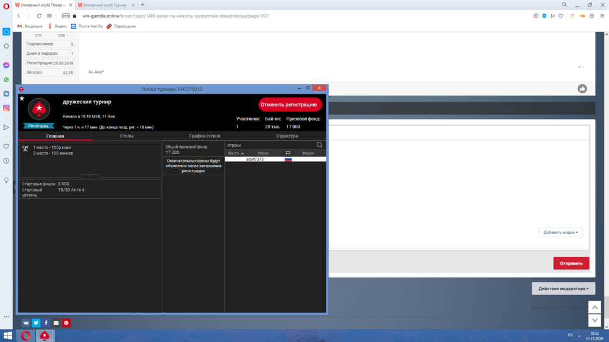Click the red Отправить button
Viewport: 609px width, 342px height.
pyautogui.click(x=571, y=263)
